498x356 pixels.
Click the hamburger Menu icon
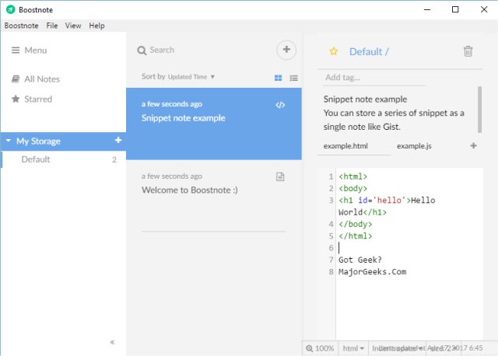16,51
